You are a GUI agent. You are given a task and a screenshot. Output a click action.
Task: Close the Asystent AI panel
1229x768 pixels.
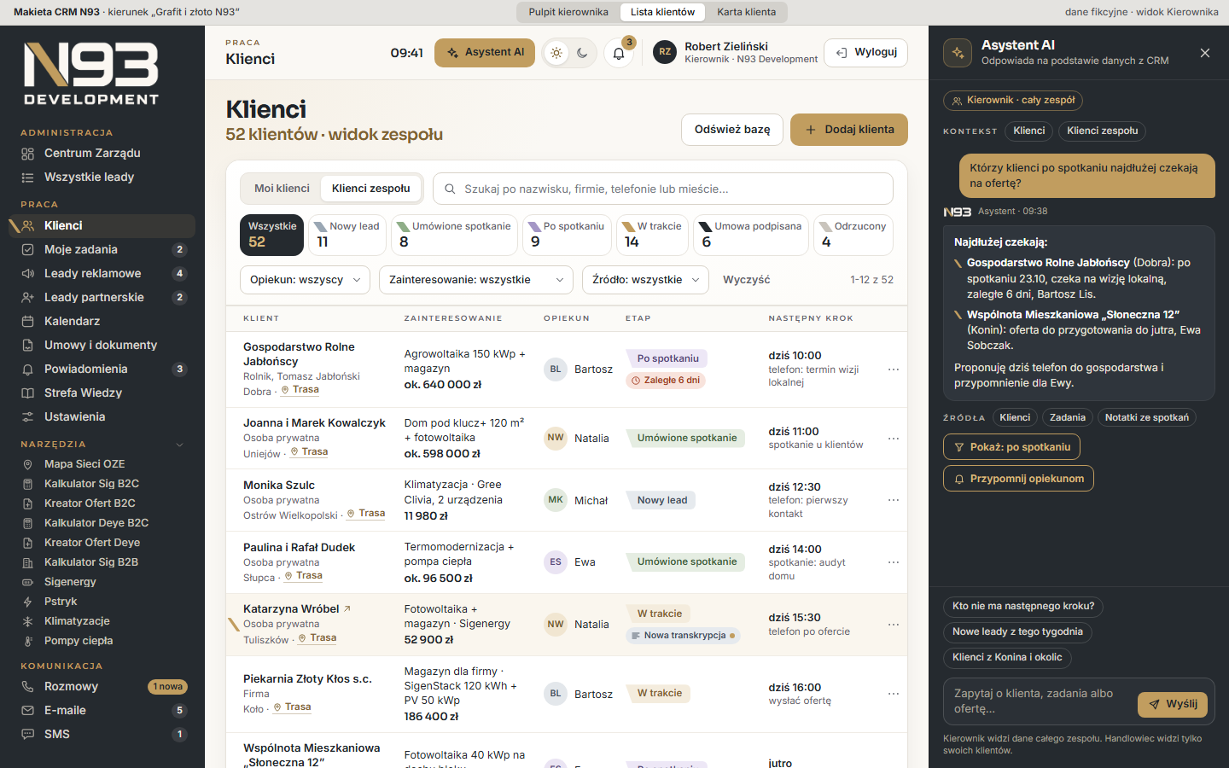1205,53
